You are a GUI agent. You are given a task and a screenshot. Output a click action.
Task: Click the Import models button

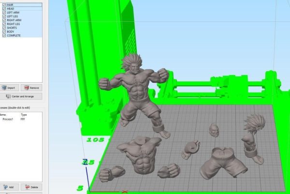pyautogui.click(x=9, y=88)
